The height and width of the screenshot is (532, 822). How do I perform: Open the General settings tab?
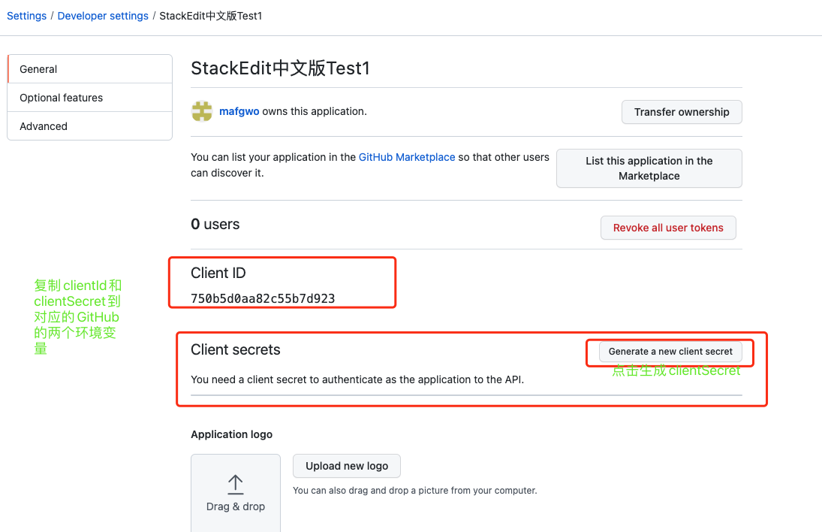[x=90, y=69]
